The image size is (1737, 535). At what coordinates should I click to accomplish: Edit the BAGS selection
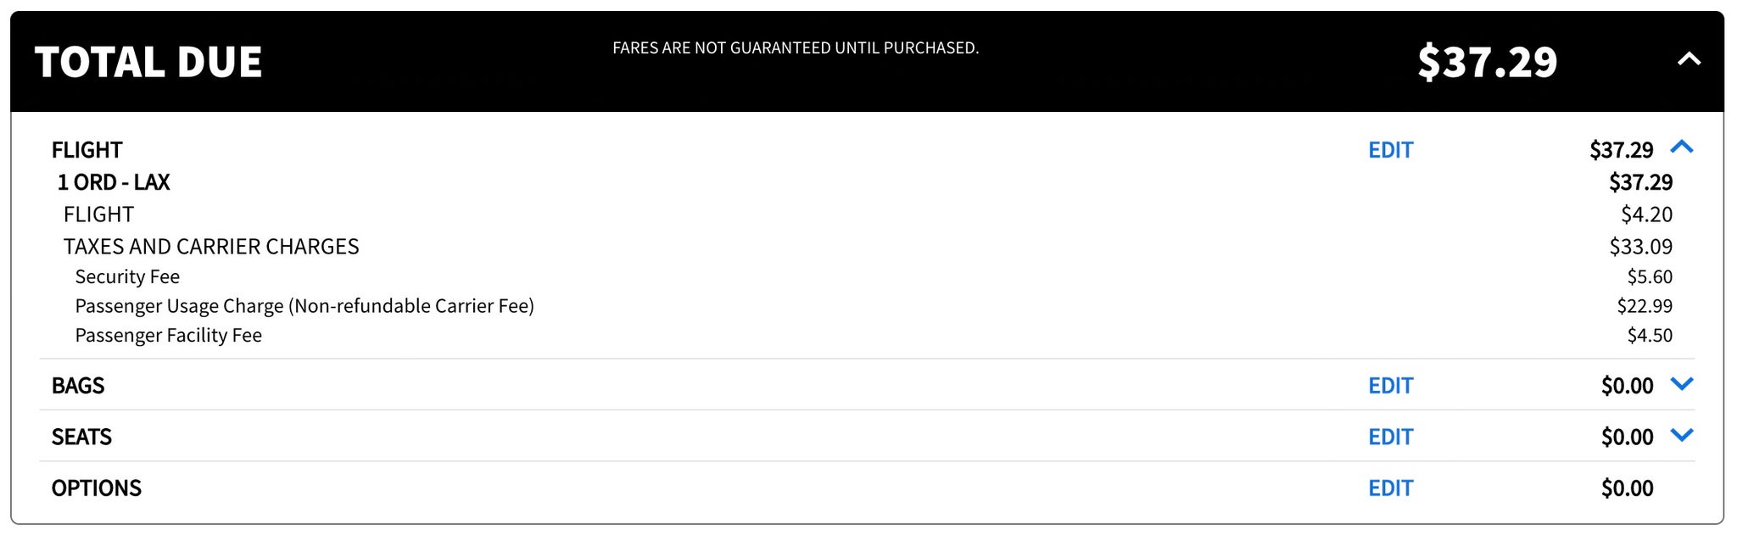tap(1390, 385)
